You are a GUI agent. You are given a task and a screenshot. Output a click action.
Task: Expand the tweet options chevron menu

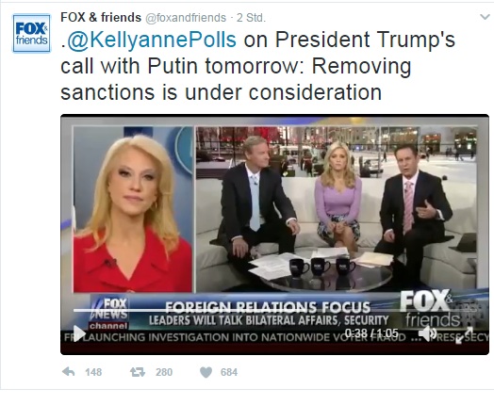tap(485, 17)
